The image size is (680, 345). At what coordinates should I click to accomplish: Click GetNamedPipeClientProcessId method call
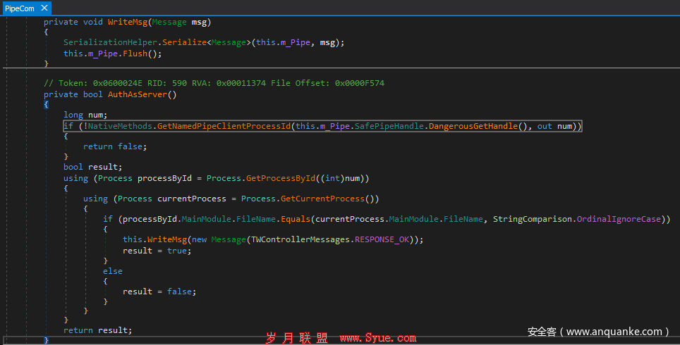pyautogui.click(x=224, y=126)
